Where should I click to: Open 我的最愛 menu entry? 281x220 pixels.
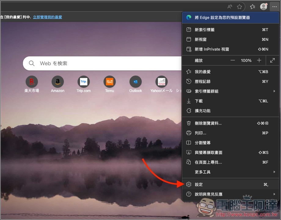231,72
